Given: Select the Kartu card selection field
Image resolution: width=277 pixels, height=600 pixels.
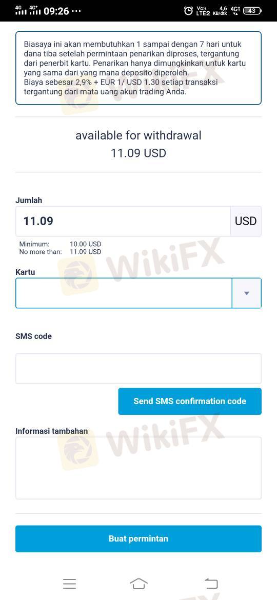Looking at the screenshot, I should pyautogui.click(x=124, y=293).
